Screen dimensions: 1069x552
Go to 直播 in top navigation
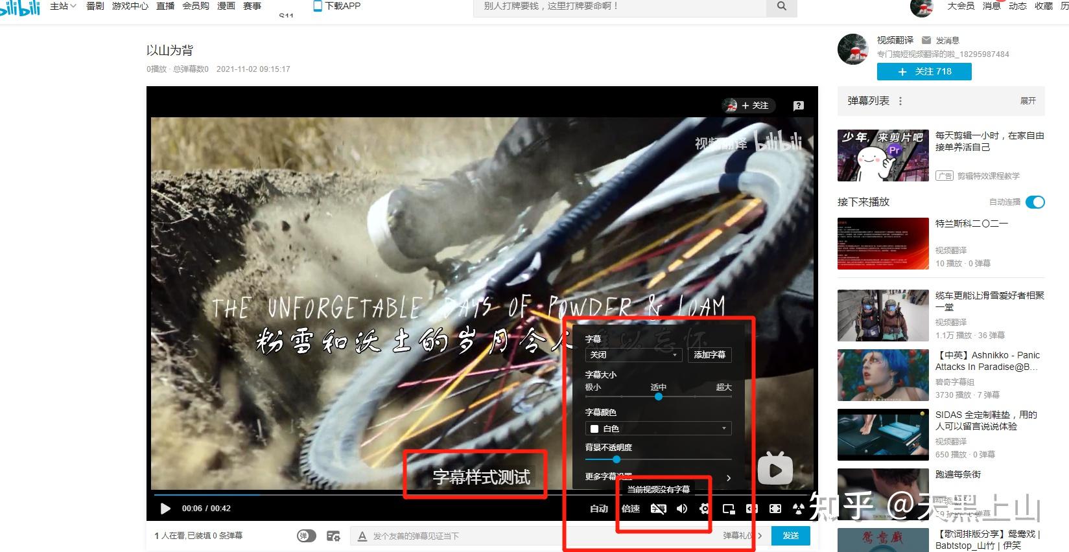(165, 6)
